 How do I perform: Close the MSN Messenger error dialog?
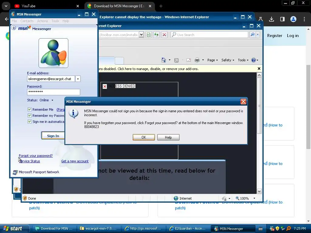[243, 102]
